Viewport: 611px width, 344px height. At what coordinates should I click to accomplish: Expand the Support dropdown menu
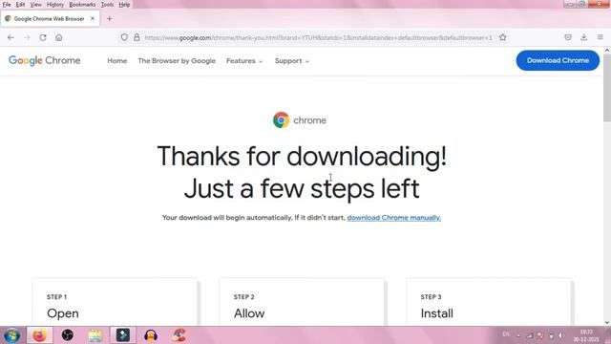click(292, 61)
